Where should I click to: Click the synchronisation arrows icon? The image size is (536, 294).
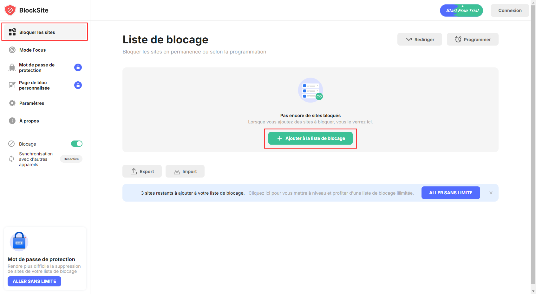click(x=11, y=159)
